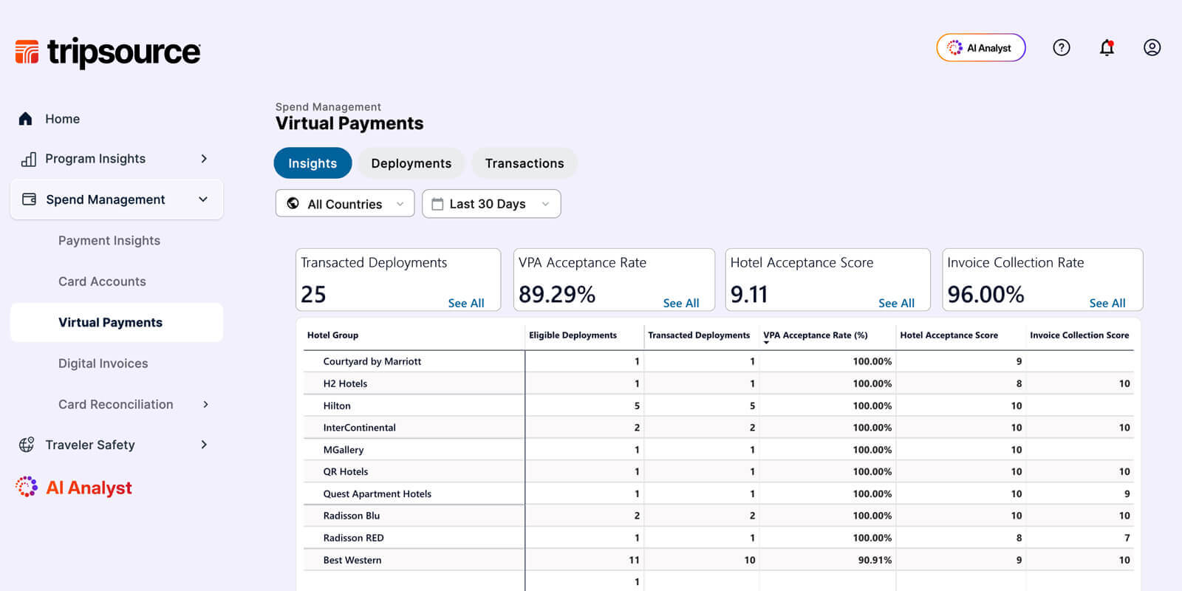Click the Spend Management breadcrumb text
Image resolution: width=1182 pixels, height=591 pixels.
pyautogui.click(x=328, y=107)
